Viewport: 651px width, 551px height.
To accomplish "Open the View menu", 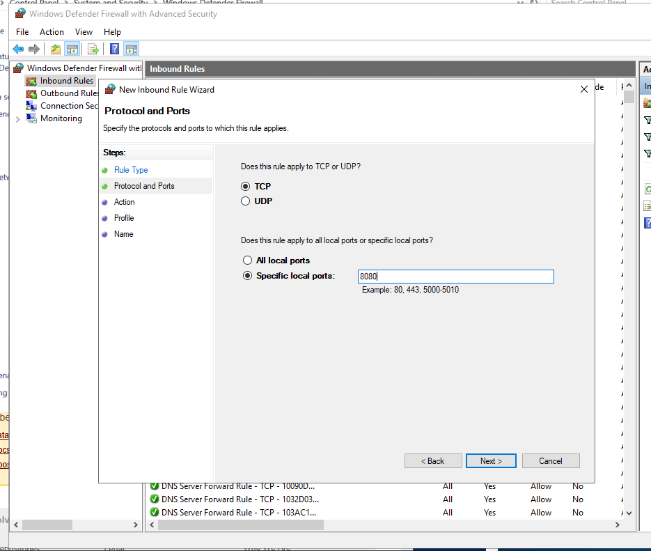I will point(84,32).
